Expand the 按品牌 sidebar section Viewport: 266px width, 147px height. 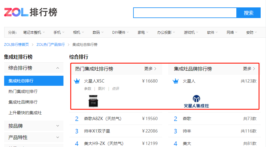click(34, 126)
